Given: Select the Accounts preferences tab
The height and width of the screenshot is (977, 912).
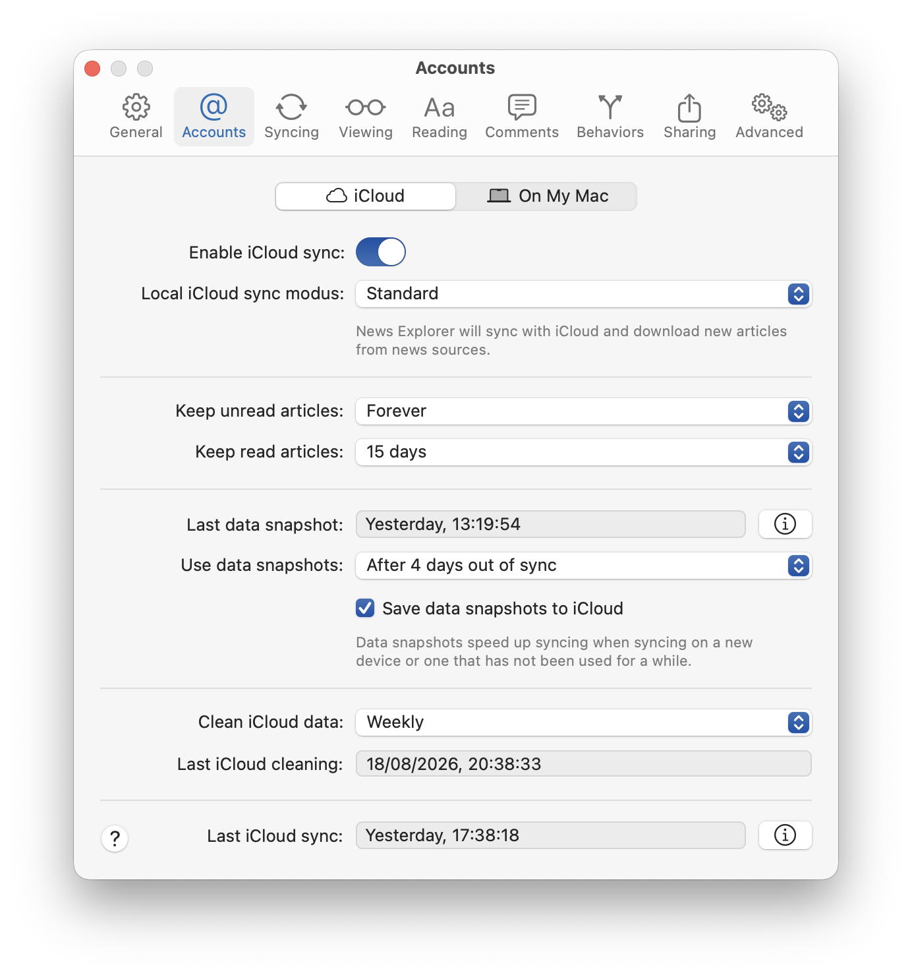Looking at the screenshot, I should 214,117.
